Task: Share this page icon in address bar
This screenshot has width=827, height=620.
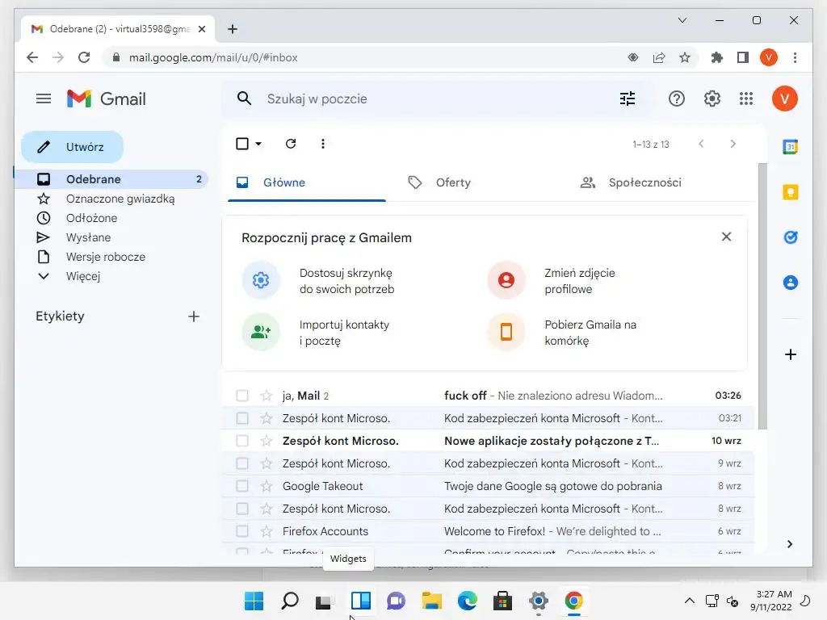Action: [659, 57]
